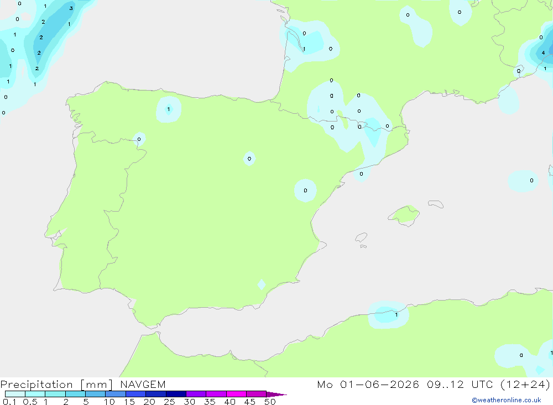This screenshot has width=553, height=405.
Task: Click the '(12+24)' forecast offset text
Action: tap(525, 385)
